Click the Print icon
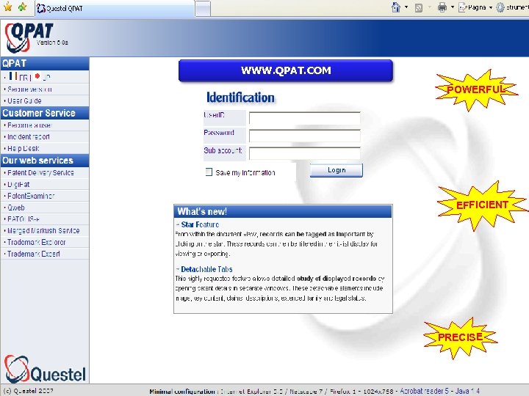Viewport: 529px width, 396px height. (442, 7)
